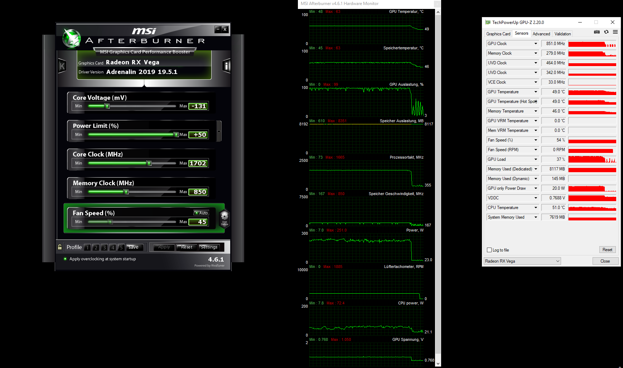Open the GPU-Z hamburger menu
Screen dimensions: 623x368
(x=615, y=32)
